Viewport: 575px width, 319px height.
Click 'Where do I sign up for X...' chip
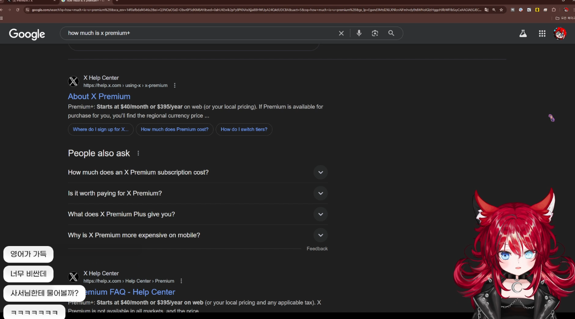101,129
